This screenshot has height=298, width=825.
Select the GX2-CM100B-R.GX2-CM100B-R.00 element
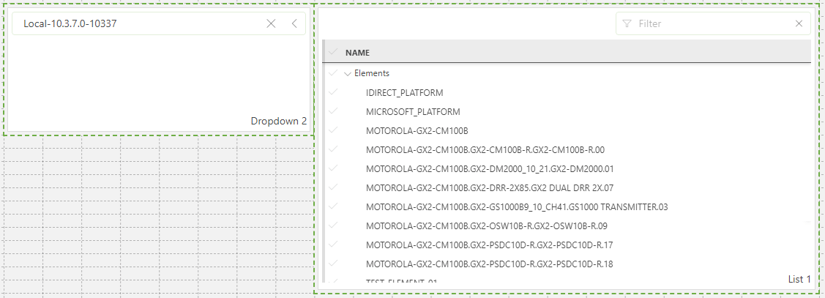click(485, 149)
